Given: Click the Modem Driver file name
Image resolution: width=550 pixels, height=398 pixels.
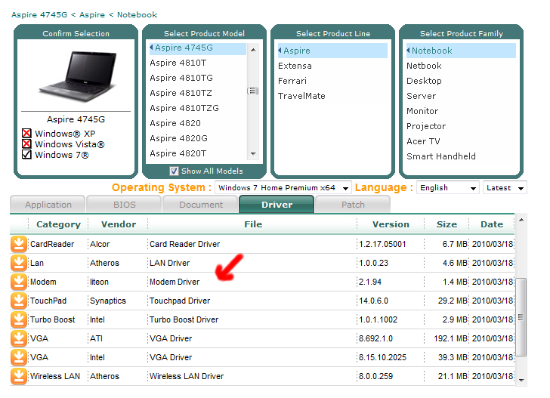Looking at the screenshot, I should (x=175, y=282).
